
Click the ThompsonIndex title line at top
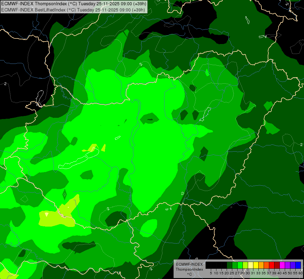point(74,4)
